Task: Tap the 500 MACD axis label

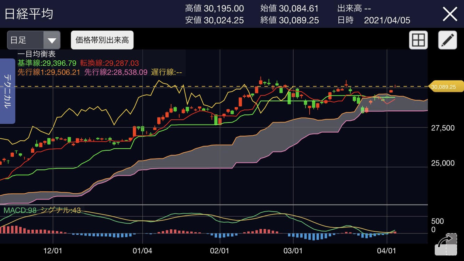Action: 438,222
